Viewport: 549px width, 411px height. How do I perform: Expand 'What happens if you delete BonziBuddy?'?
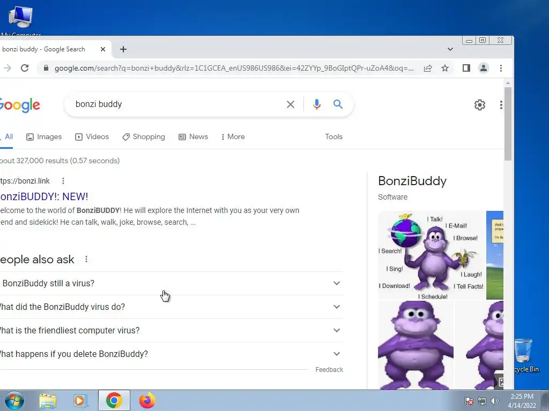171,354
